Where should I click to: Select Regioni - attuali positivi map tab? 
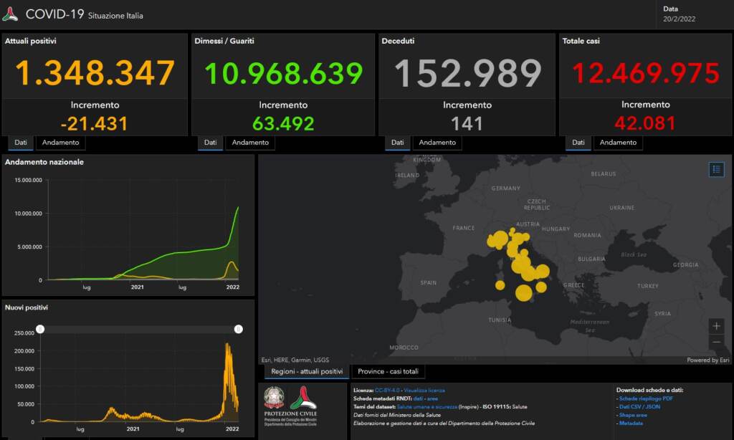[x=307, y=371]
